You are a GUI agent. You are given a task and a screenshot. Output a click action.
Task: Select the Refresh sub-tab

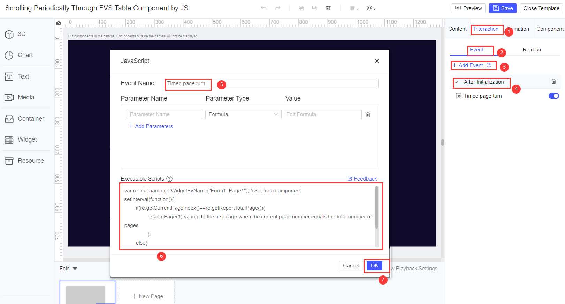point(532,50)
